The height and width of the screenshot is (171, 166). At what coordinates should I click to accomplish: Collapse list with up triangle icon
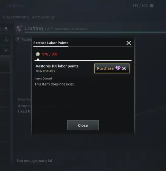6,29
